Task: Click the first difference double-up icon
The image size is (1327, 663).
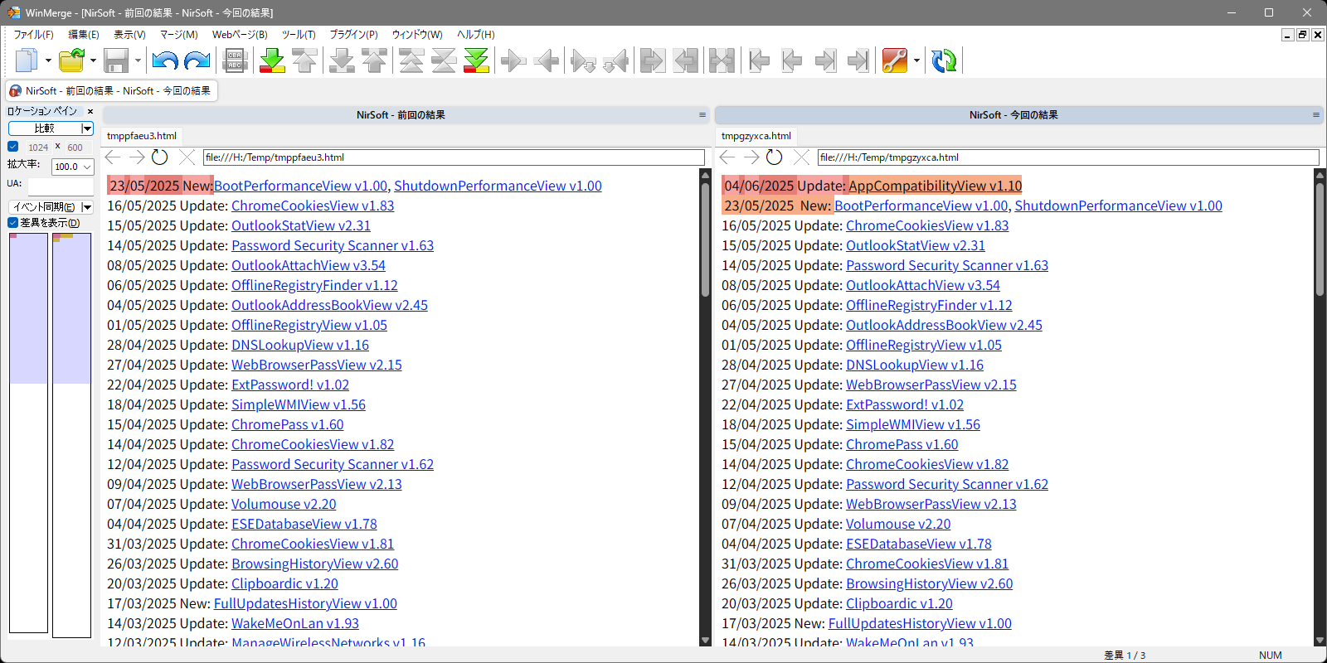Action: point(411,60)
